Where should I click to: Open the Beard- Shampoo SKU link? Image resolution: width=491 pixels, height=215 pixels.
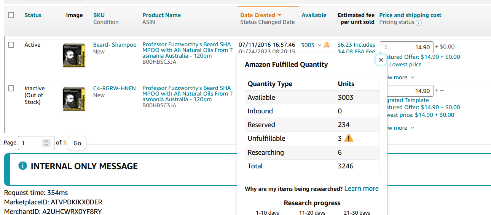tap(115, 45)
